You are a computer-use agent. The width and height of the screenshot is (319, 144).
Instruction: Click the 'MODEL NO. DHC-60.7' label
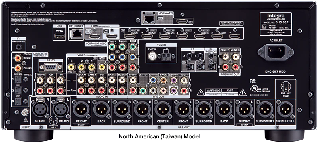click(x=276, y=22)
